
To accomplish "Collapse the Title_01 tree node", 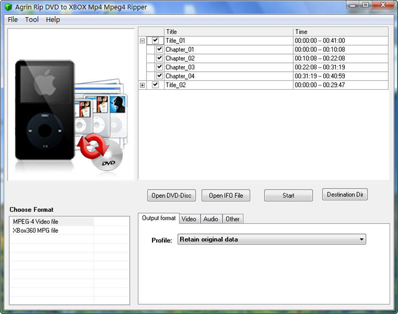I will click(x=142, y=41).
